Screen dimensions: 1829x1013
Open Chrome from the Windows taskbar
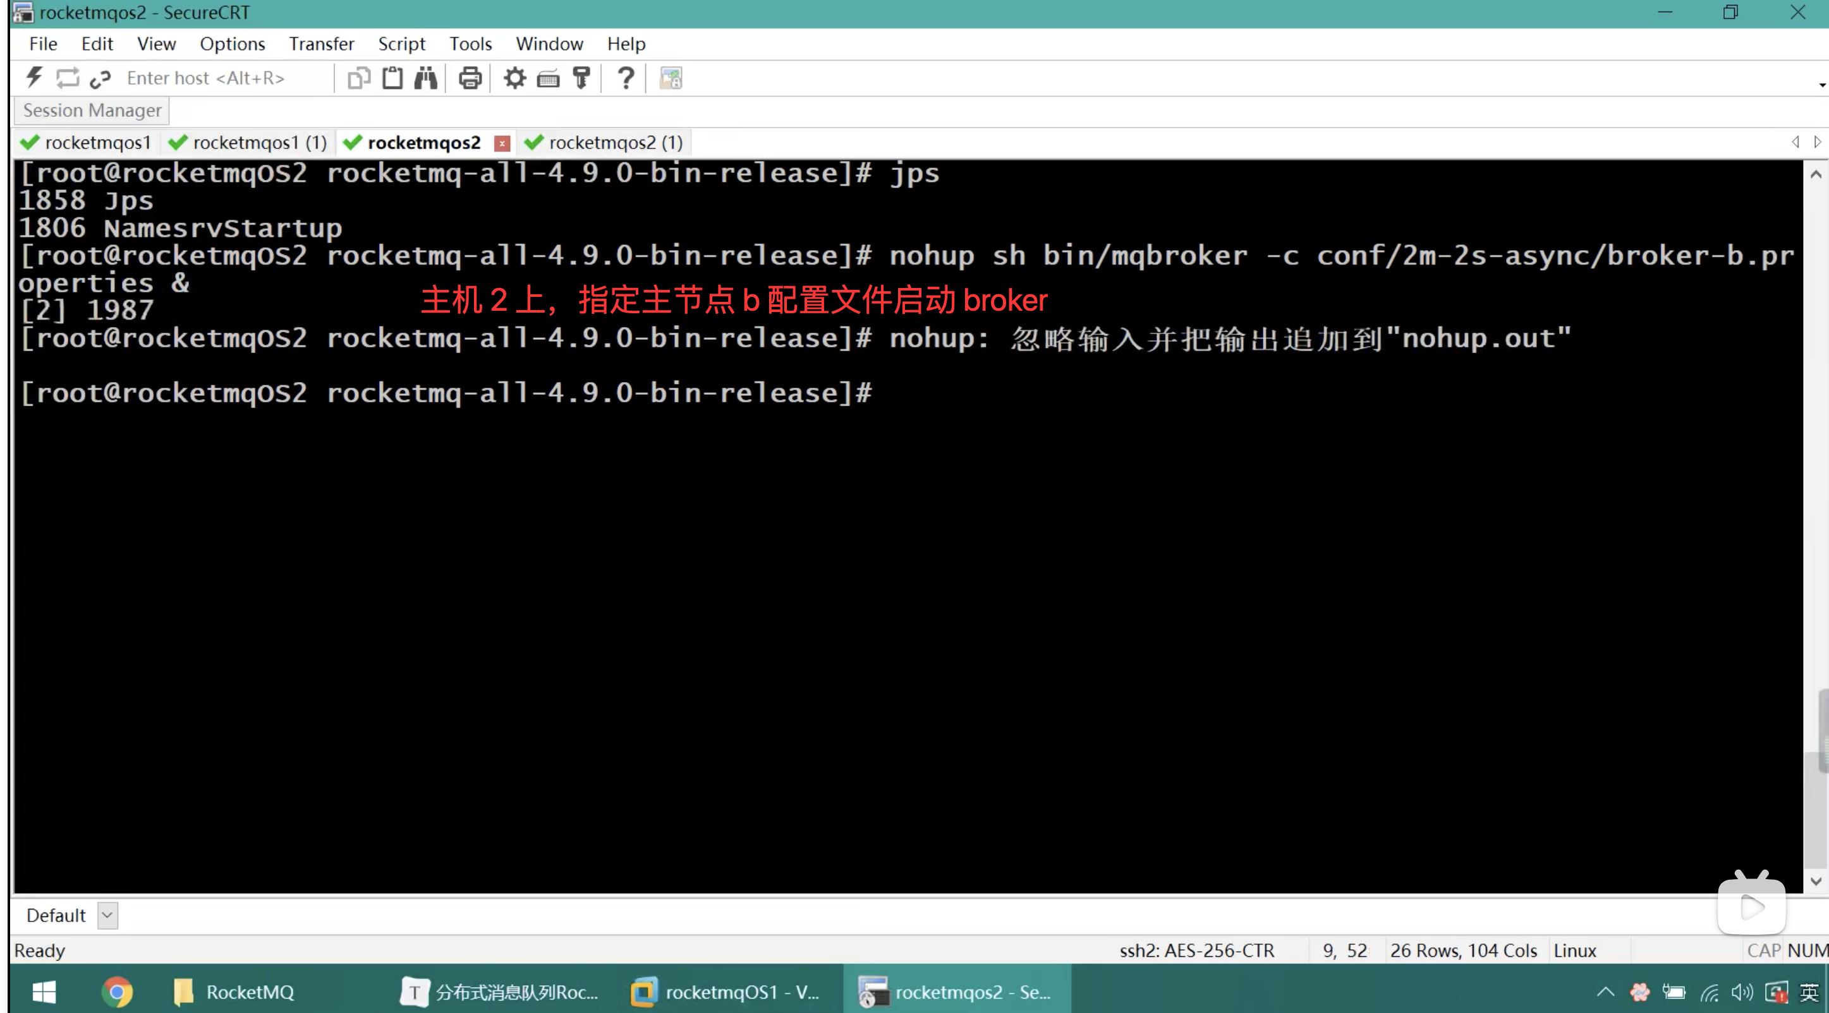[x=117, y=991]
